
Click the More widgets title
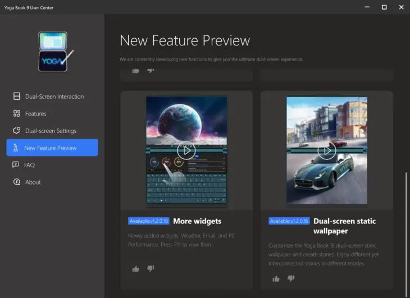click(x=197, y=221)
